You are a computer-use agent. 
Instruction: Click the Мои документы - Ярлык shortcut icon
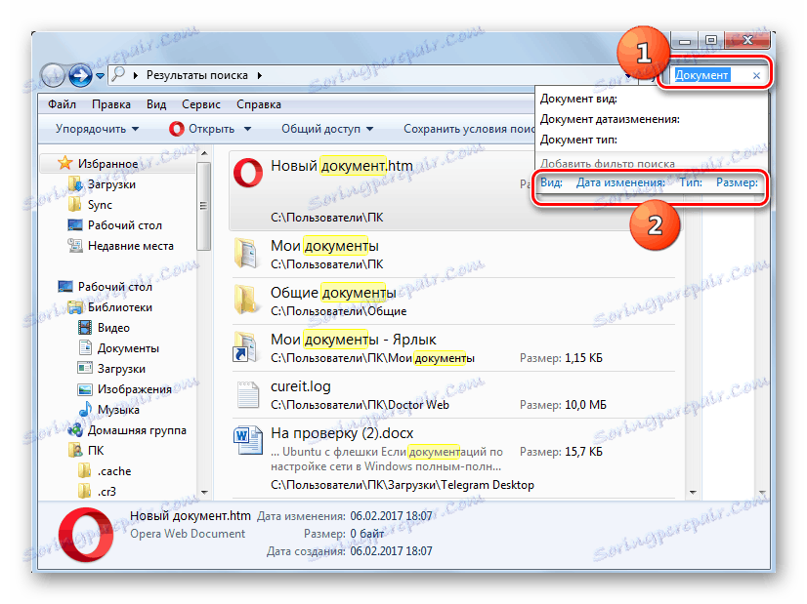tap(245, 346)
